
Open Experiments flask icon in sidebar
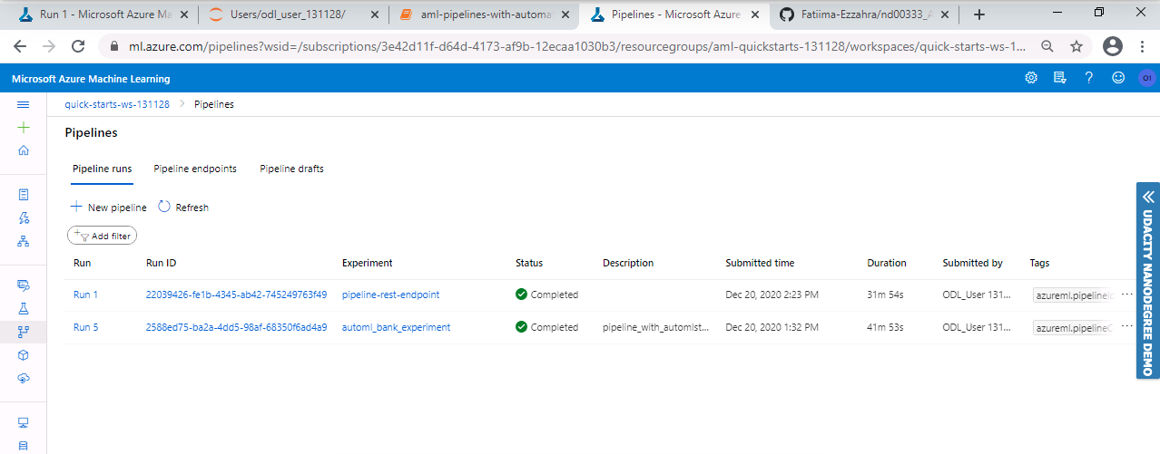[x=24, y=308]
